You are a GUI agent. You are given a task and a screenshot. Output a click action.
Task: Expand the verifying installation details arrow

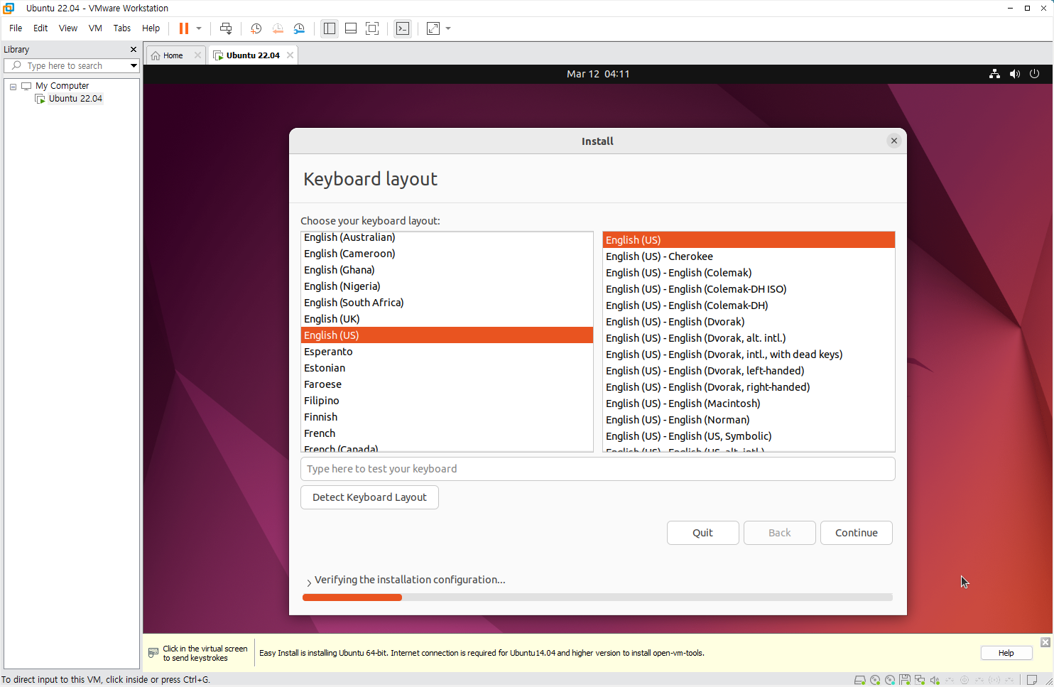309,582
